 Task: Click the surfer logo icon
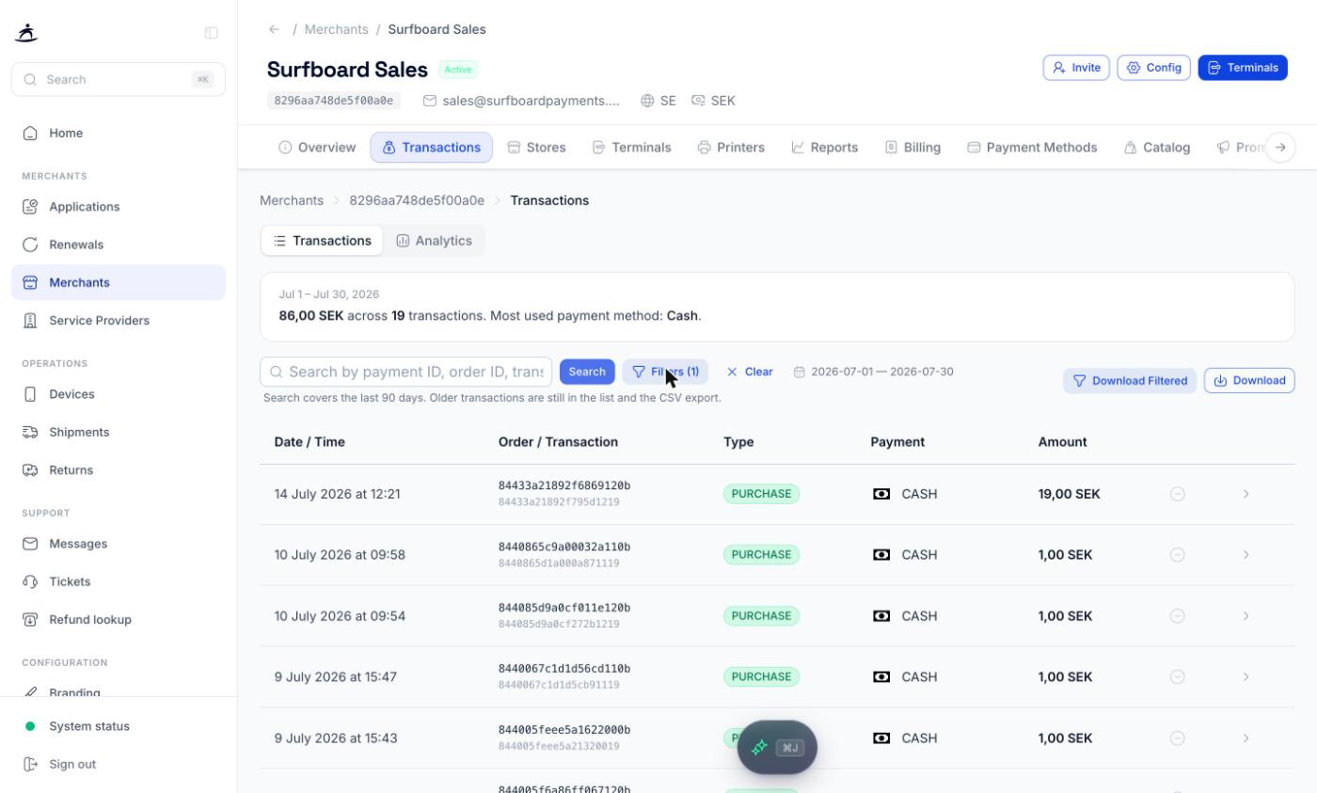tap(26, 33)
